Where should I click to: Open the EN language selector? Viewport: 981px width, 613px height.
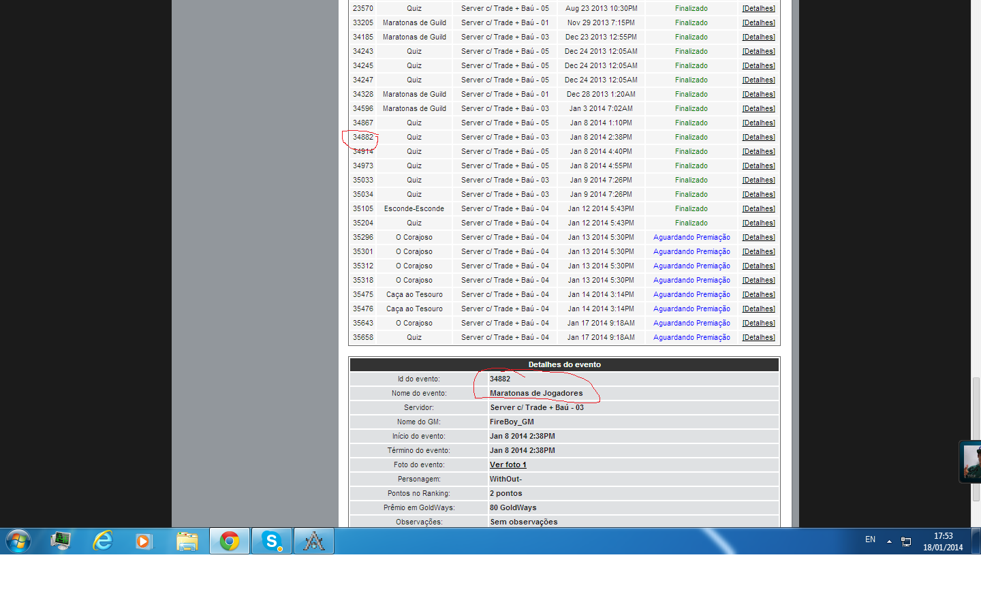click(x=870, y=539)
